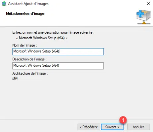Viewport: 153px width, 132px height.
Task: Click the Architecture de l'image label
Action: 30,73
